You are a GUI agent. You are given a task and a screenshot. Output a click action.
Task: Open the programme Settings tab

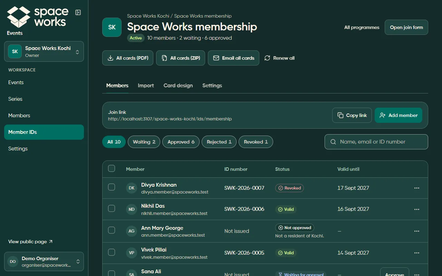point(212,86)
